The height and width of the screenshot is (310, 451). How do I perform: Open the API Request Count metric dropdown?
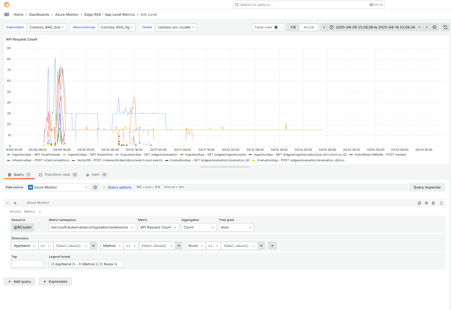tap(159, 227)
